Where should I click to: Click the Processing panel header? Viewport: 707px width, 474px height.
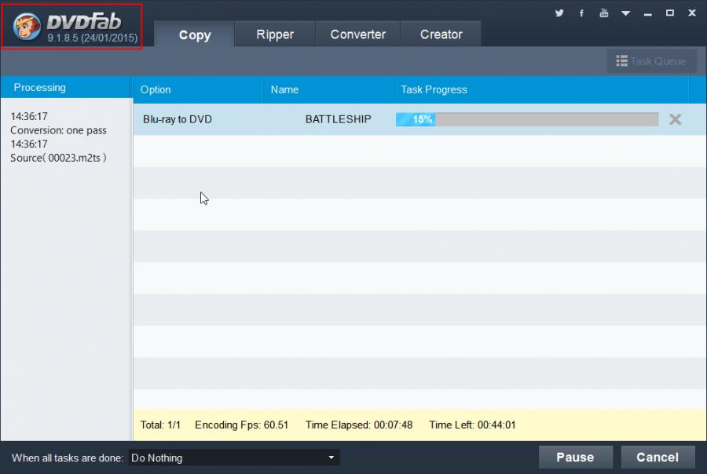click(x=66, y=87)
